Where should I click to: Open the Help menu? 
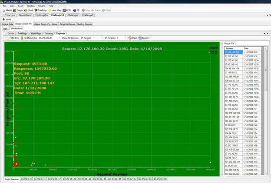point(51,6)
